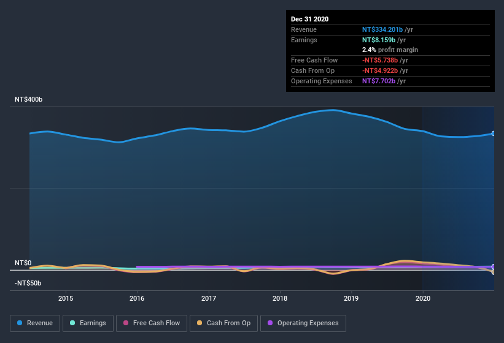The height and width of the screenshot is (343, 504).
Task: Click the NT$7.702b operating expenses value
Action: coord(379,81)
